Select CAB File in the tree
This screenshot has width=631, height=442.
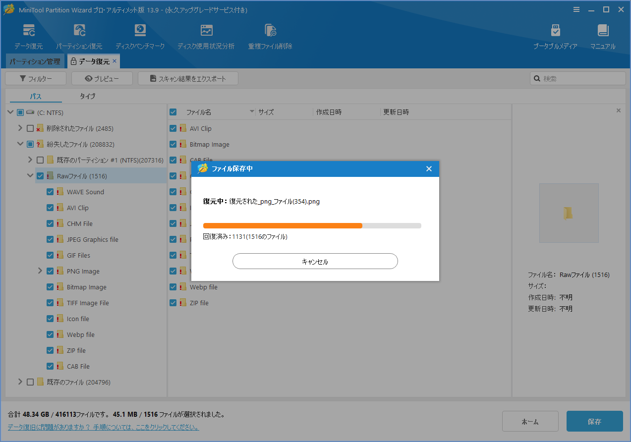coord(78,366)
